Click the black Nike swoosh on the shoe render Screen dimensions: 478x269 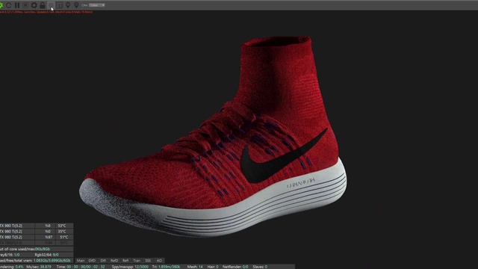[x=274, y=161]
